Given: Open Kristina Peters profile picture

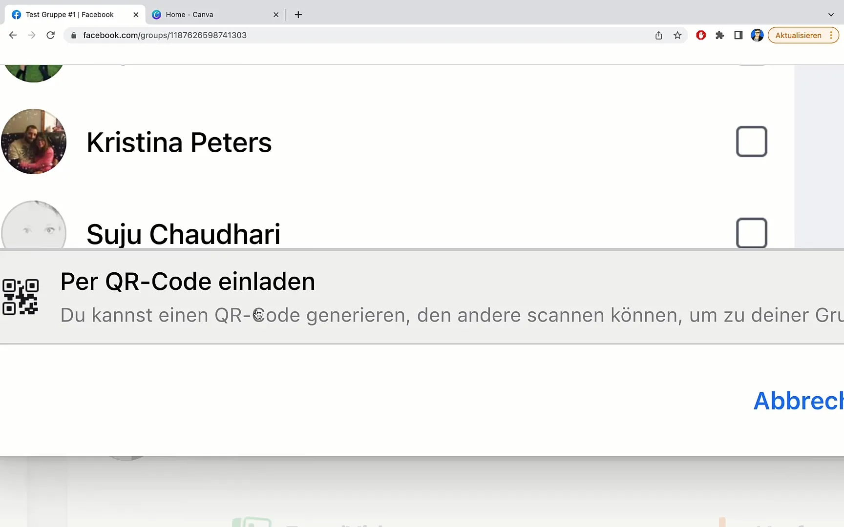Looking at the screenshot, I should [x=34, y=142].
